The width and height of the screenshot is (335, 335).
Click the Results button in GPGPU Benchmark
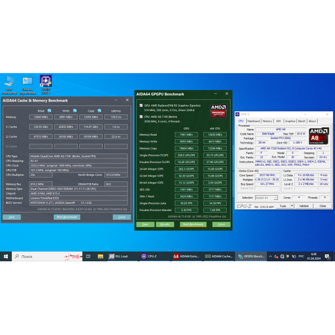165,224
